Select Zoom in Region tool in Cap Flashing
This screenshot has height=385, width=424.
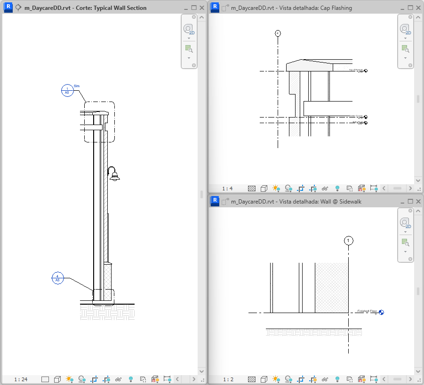[x=405, y=49]
